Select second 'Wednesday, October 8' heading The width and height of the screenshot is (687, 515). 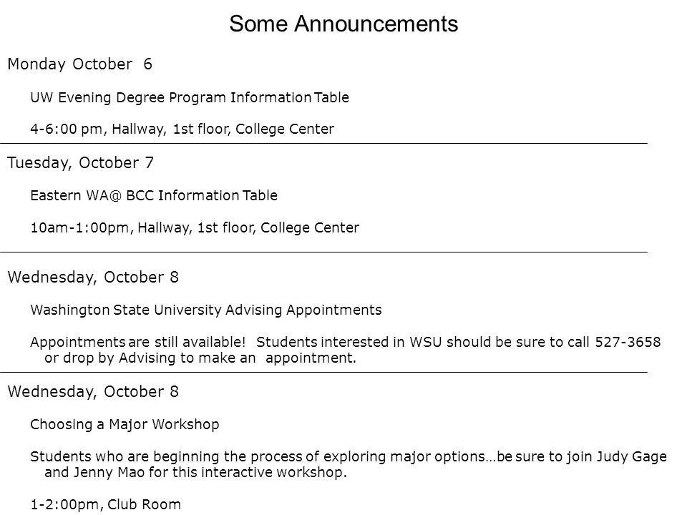coord(93,391)
